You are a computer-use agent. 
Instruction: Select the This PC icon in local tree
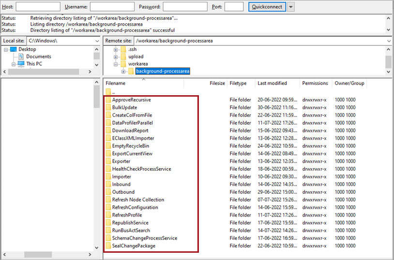click(21, 64)
